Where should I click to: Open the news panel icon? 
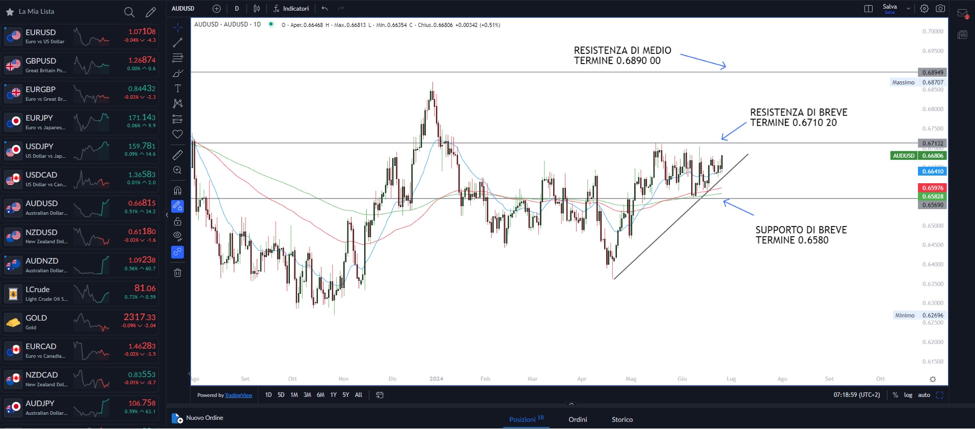(962, 35)
